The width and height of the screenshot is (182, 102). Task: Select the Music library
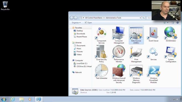79,49
